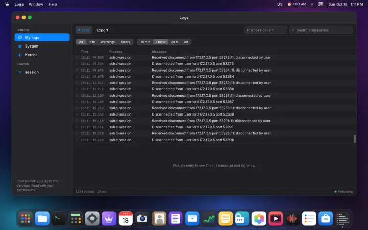Select entry 'Disconnected from user lord 172.17.0.5 port 53288'

click(x=214, y=114)
